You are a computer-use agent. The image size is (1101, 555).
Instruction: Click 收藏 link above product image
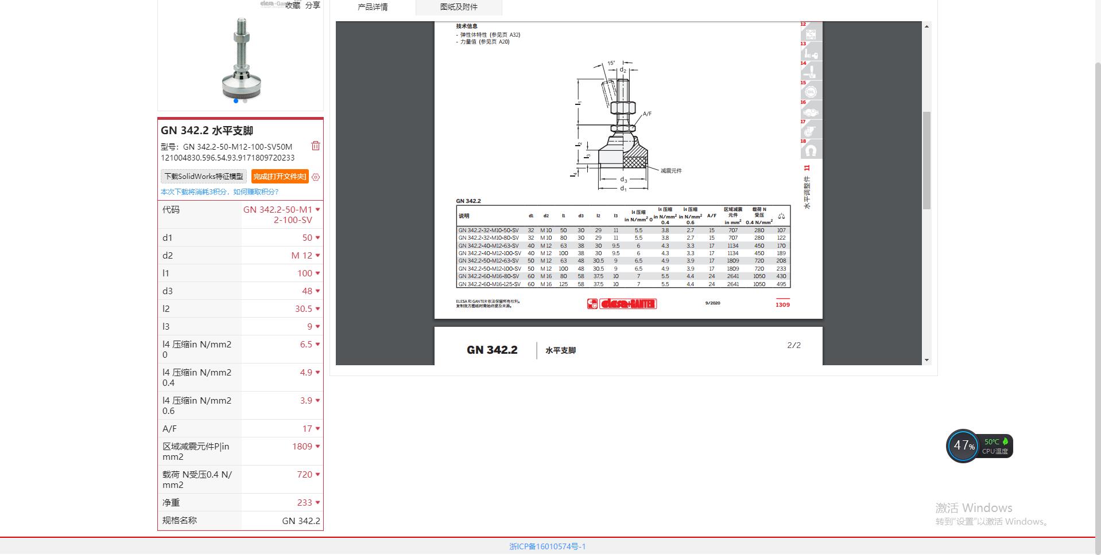click(x=293, y=5)
